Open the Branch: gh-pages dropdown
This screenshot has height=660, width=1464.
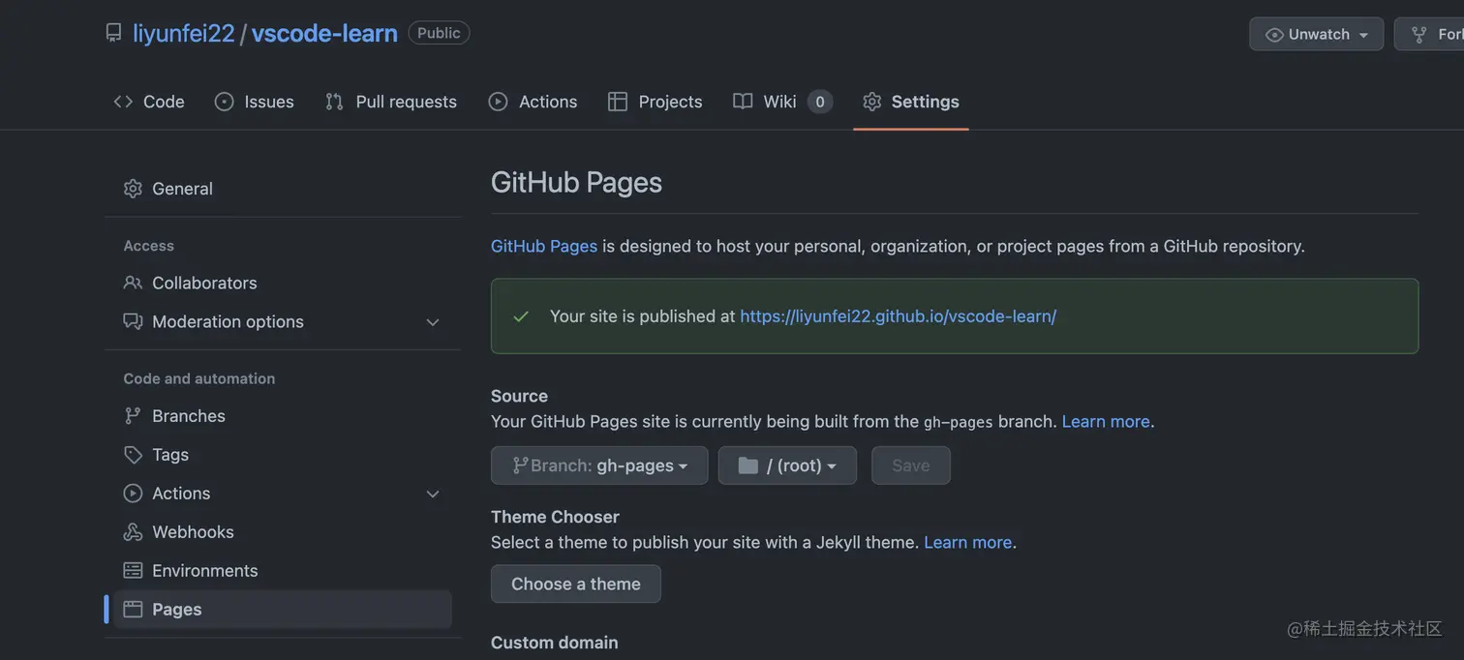599,465
